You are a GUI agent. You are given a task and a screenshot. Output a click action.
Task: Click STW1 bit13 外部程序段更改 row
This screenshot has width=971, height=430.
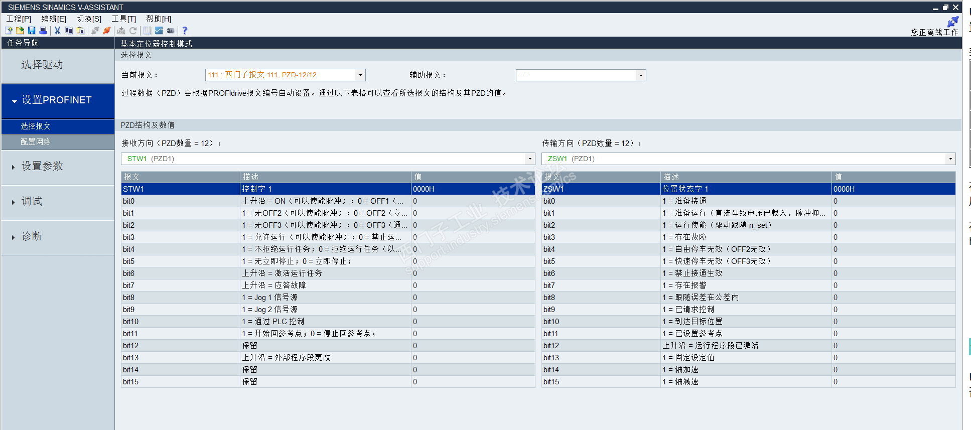pos(328,358)
